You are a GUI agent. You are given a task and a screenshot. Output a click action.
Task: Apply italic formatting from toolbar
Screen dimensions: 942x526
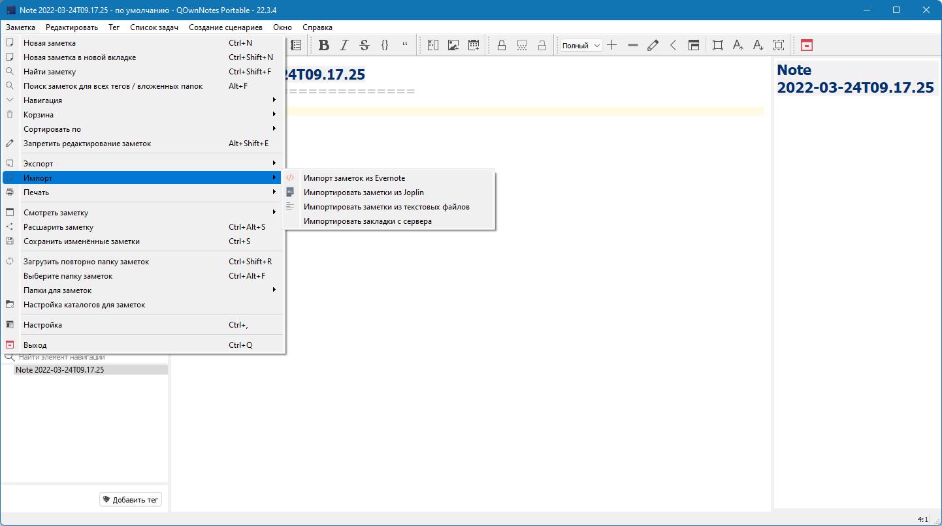tap(344, 45)
